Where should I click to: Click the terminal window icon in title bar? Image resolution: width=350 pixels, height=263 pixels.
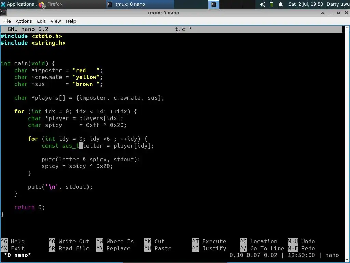(3, 13)
